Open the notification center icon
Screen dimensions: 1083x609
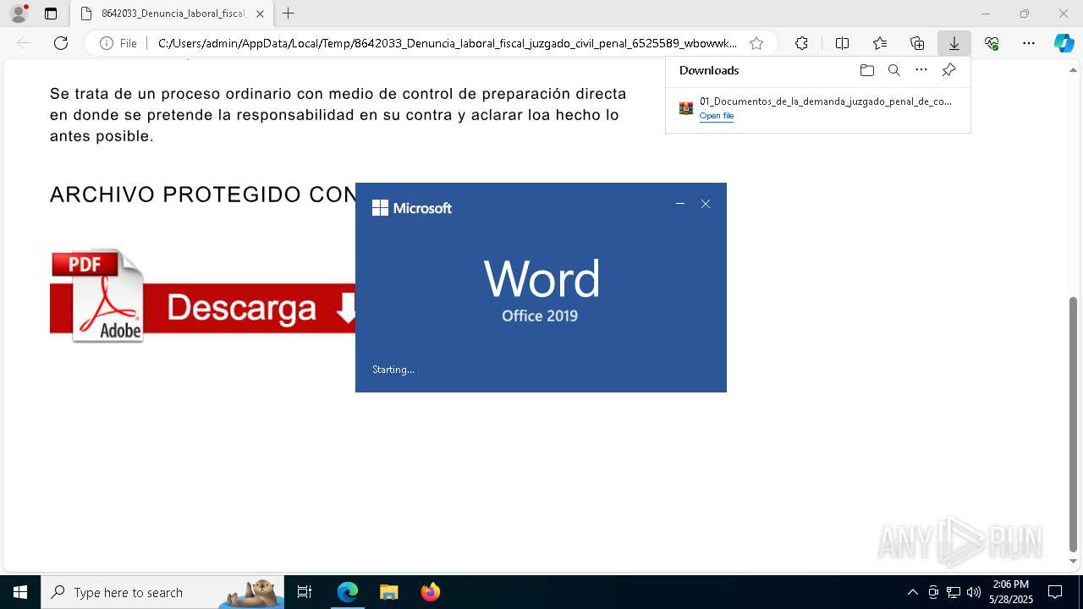[x=1055, y=592]
